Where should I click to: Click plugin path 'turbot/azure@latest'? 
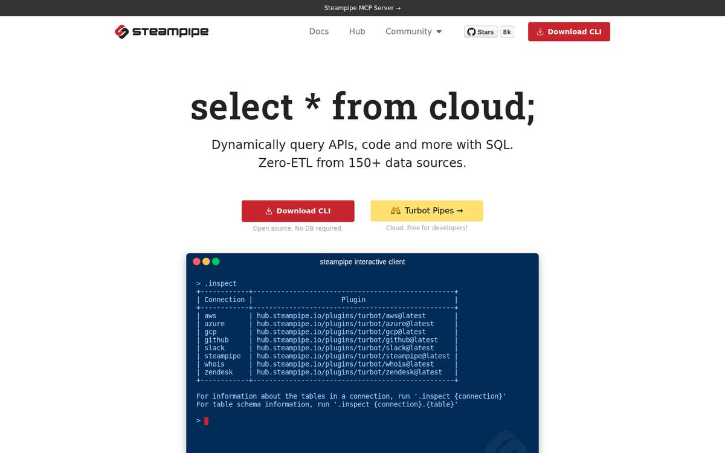[x=346, y=324]
